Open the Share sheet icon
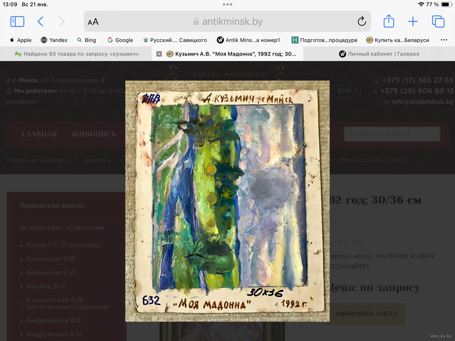Image resolution: width=455 pixels, height=341 pixels. point(388,21)
